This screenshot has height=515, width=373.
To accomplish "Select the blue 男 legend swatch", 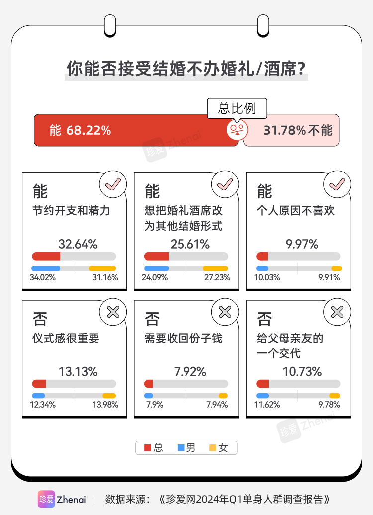I will click(181, 447).
